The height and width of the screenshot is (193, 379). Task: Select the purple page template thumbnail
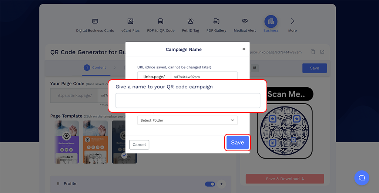[67, 142]
